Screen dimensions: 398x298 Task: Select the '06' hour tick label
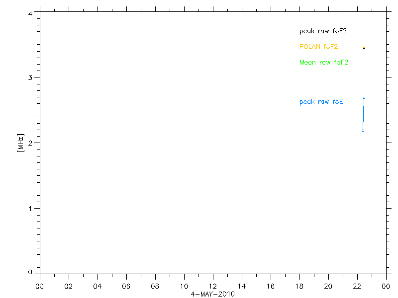point(126,287)
